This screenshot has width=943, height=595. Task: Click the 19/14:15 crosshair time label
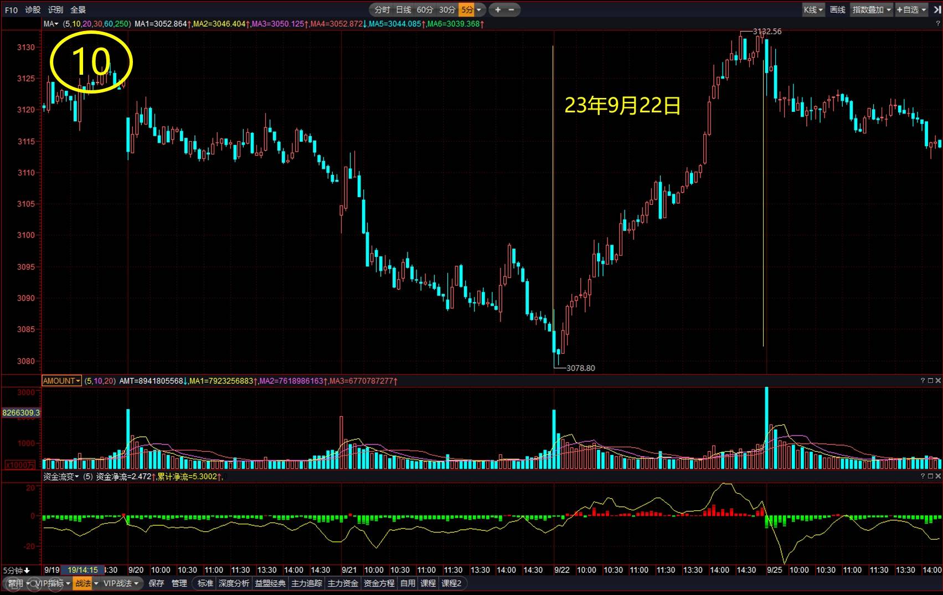pos(83,570)
